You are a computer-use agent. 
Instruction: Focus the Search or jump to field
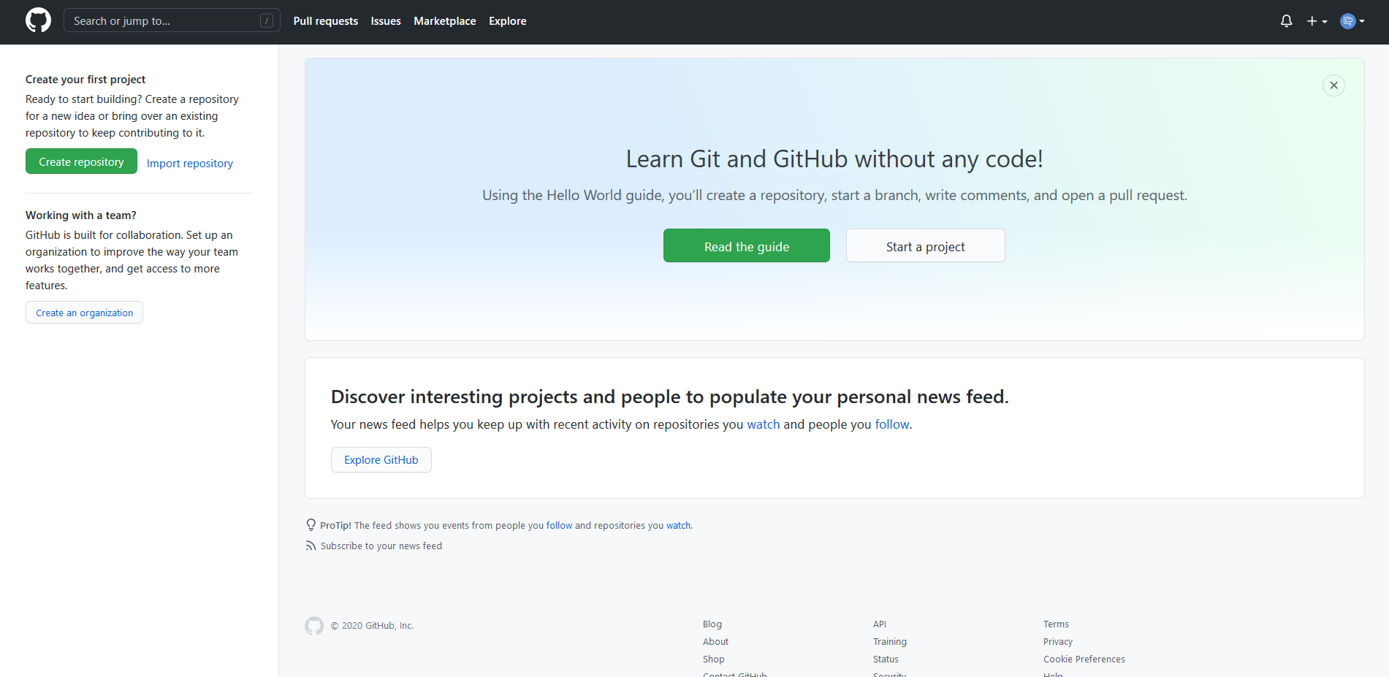(x=172, y=20)
